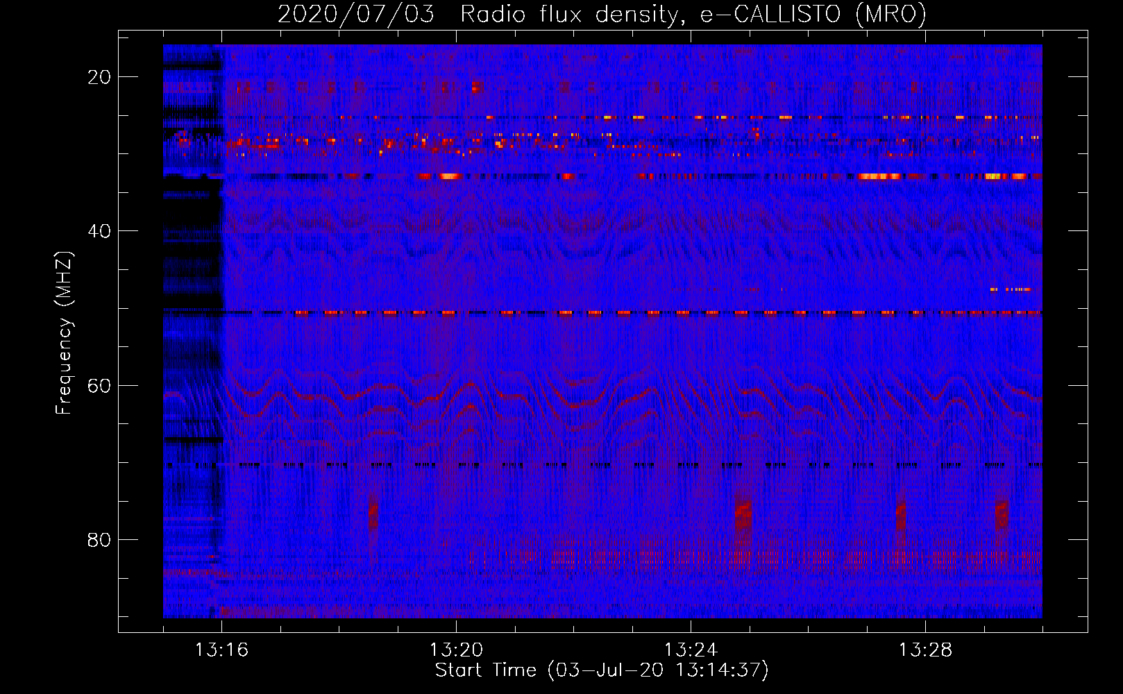Click the frequency tick label '40'

(x=99, y=231)
